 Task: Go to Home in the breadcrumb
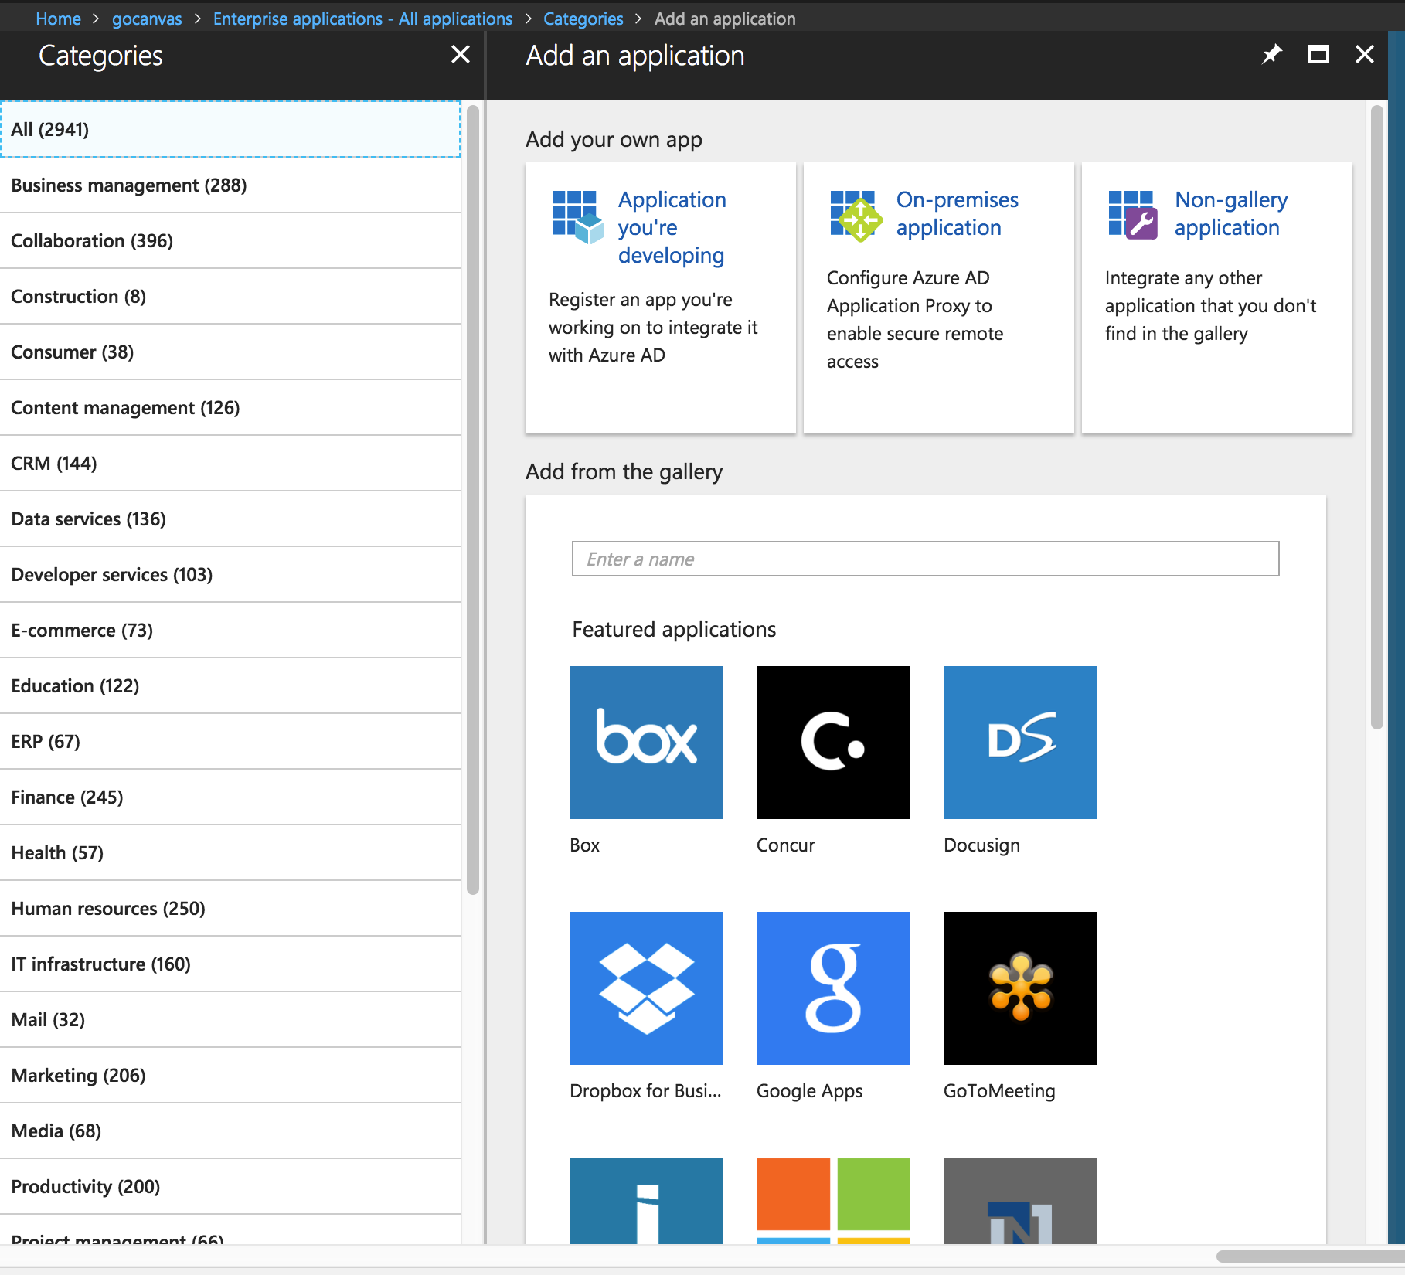tap(58, 19)
